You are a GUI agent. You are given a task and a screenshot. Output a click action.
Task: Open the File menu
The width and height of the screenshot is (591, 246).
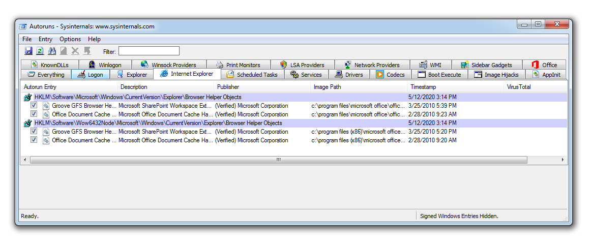point(27,39)
